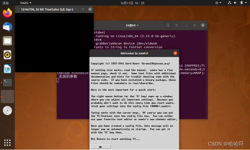
Task: Launch Thunderbird mail from the dock
Action: pos(7,27)
